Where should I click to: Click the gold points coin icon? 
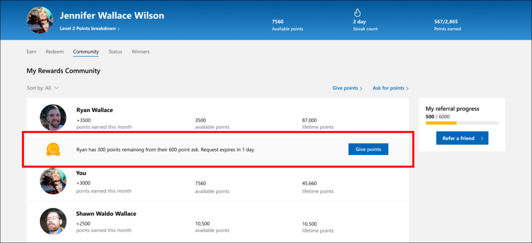(53, 149)
